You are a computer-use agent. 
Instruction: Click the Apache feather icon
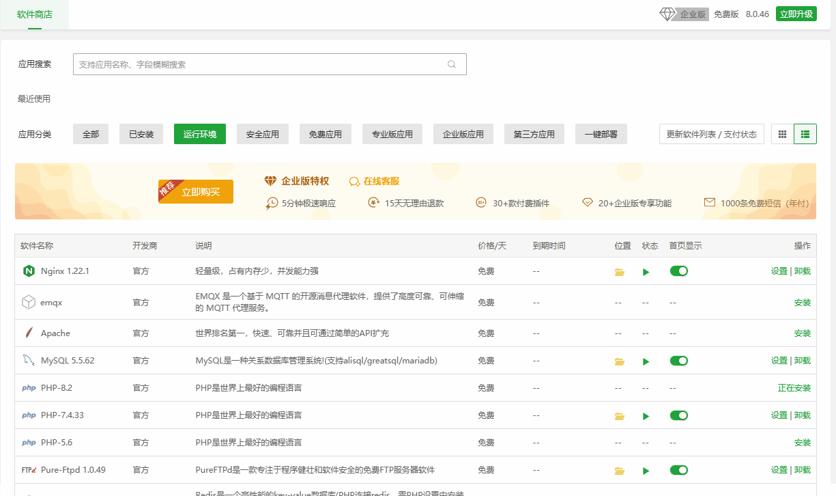coord(29,333)
